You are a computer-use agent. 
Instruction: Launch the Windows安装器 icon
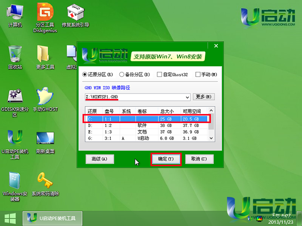(x=15, y=181)
